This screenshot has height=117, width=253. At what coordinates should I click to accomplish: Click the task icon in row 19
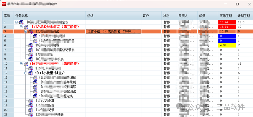tap(30, 105)
